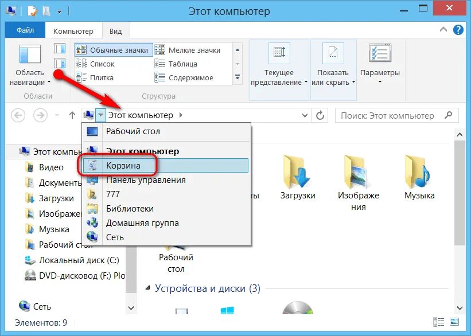Select Домашняя группа in dropdown list
Viewport: 471px width, 336px height.
click(166, 223)
